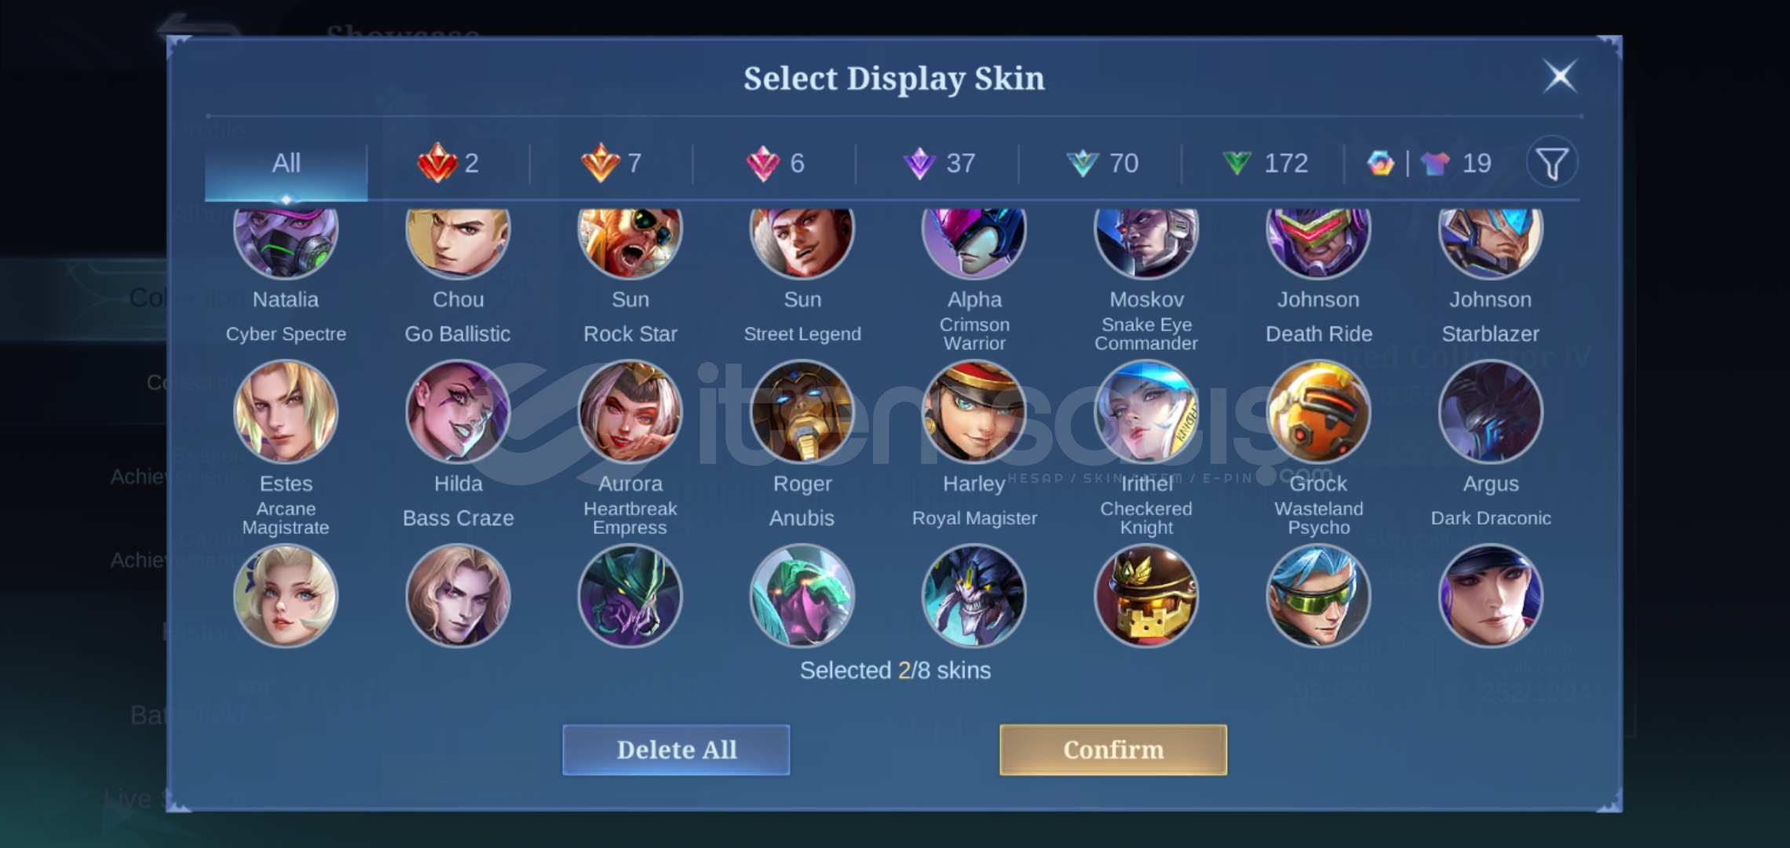This screenshot has height=848, width=1790.
Task: Open the red gem tier tab with 2 skins
Action: pos(448,163)
